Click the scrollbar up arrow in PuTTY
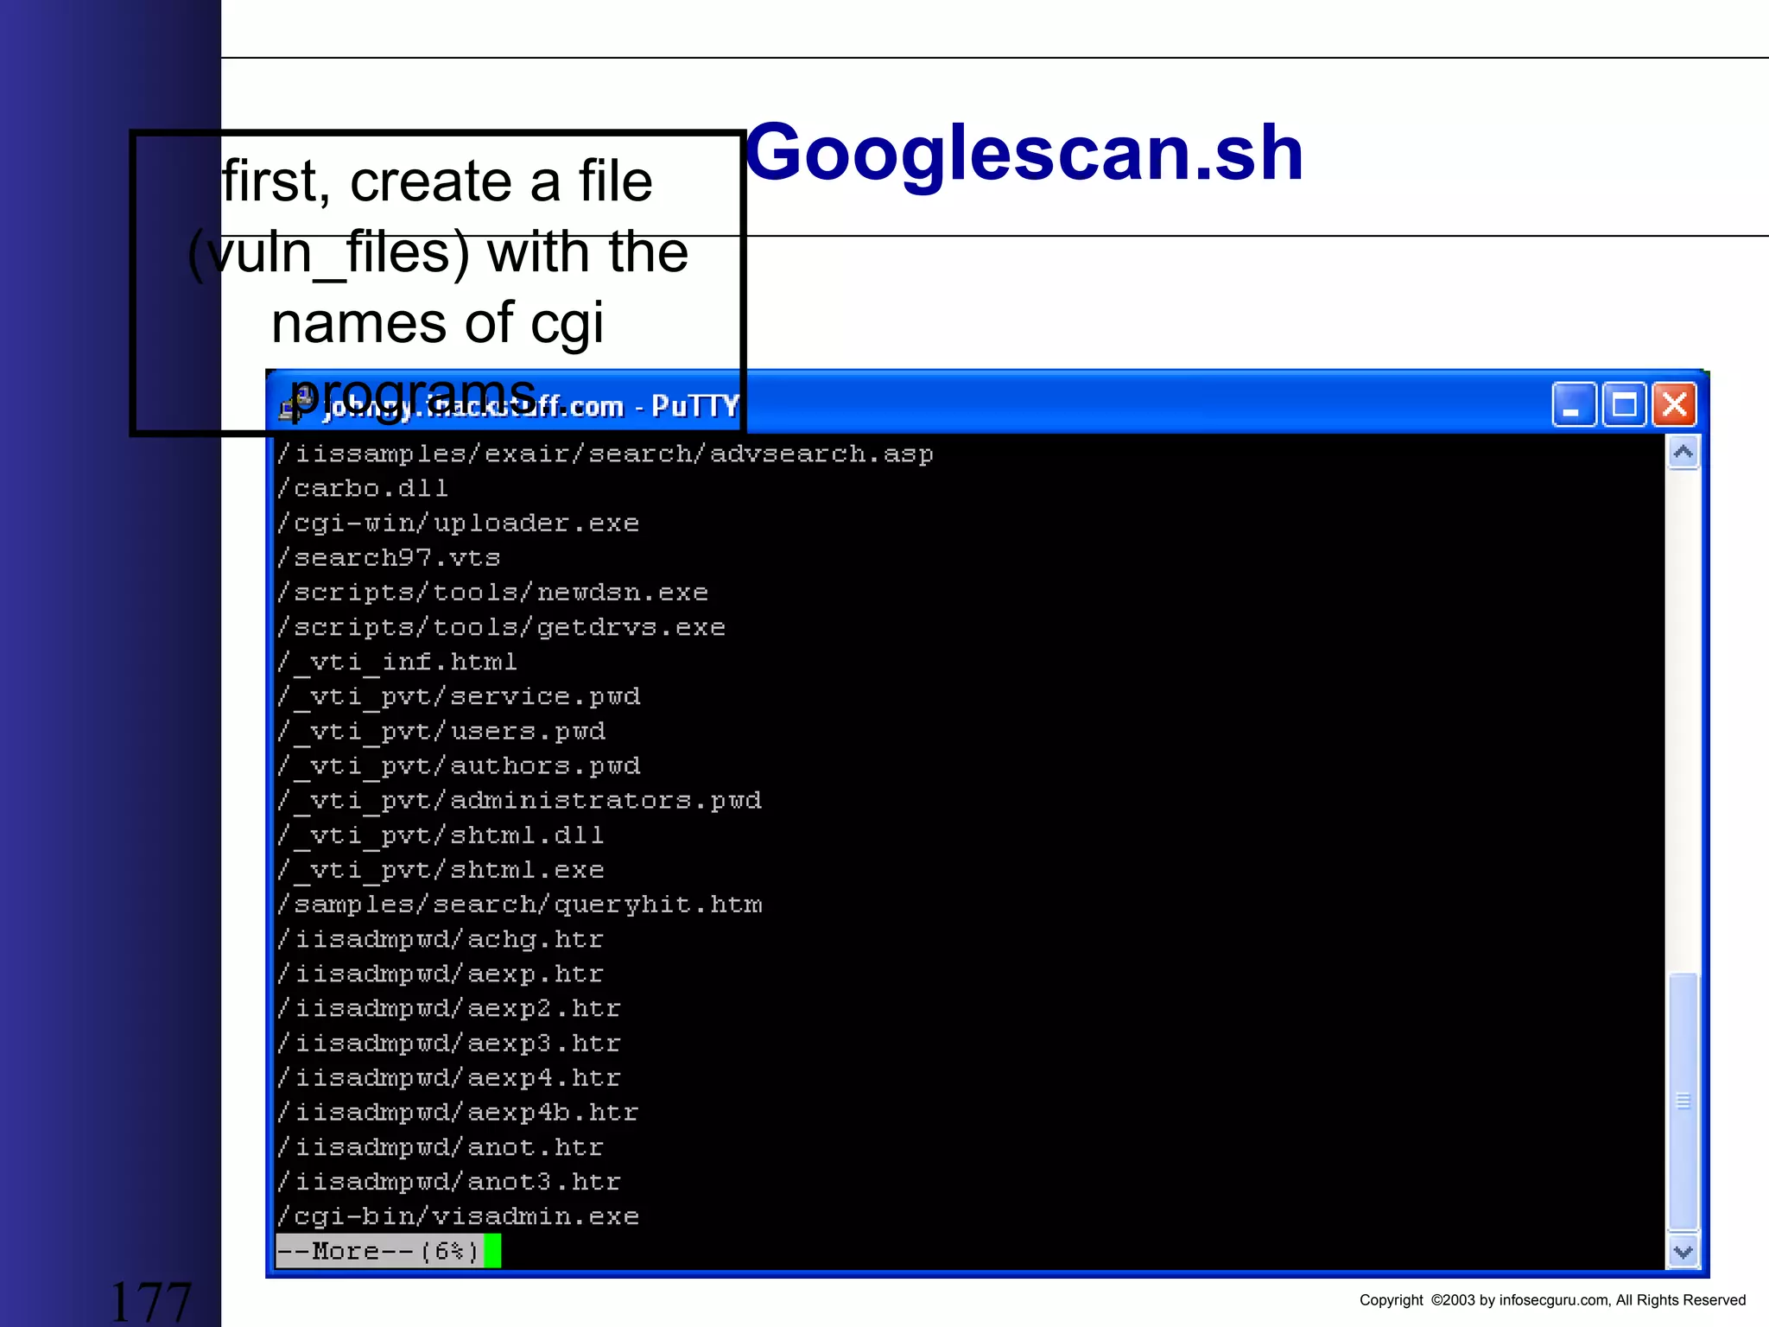Image resolution: width=1769 pixels, height=1327 pixels. (x=1683, y=453)
